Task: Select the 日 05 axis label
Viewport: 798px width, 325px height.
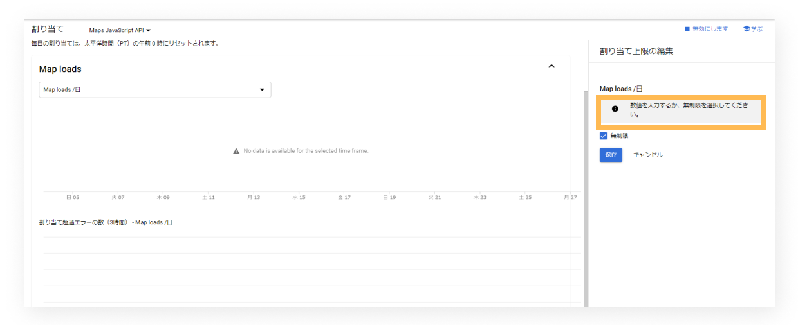Action: click(73, 197)
